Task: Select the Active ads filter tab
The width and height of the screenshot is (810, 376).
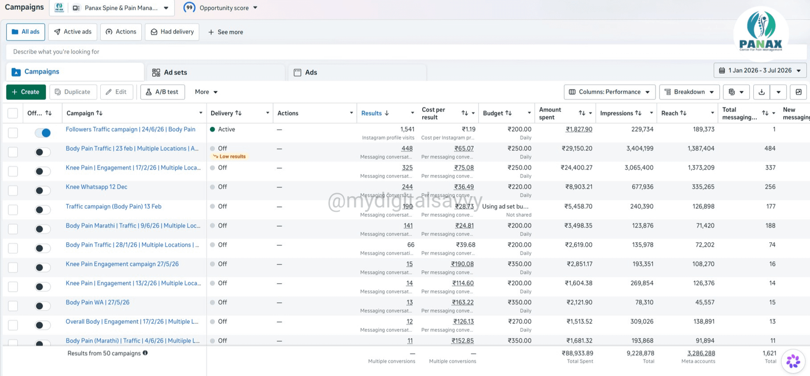Action: pyautogui.click(x=72, y=32)
